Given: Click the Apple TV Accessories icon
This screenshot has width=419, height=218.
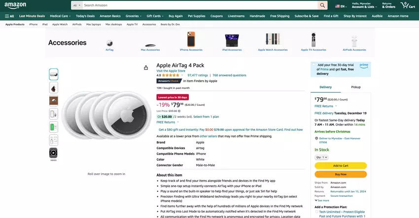Looking at the screenshot, I should point(314,40).
